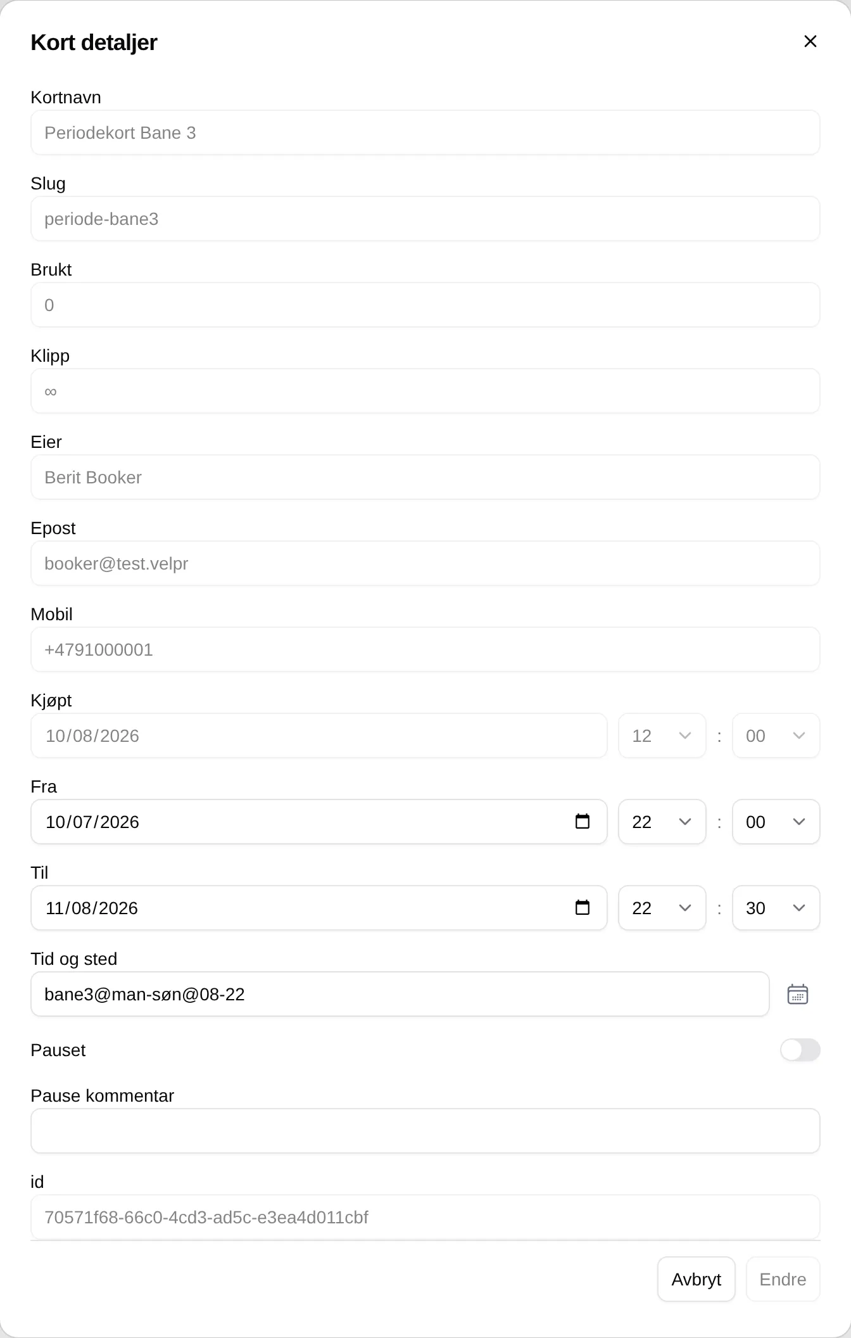The image size is (851, 1338).
Task: Click the Fra date value 10/07/2026
Action: click(92, 822)
